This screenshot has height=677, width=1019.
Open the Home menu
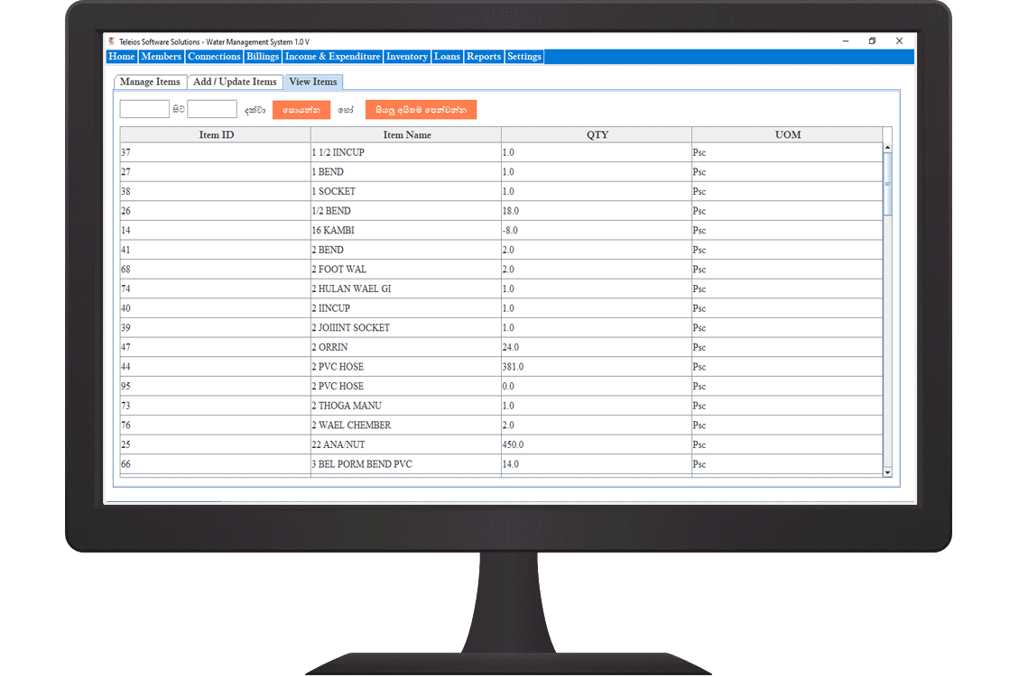(x=122, y=57)
